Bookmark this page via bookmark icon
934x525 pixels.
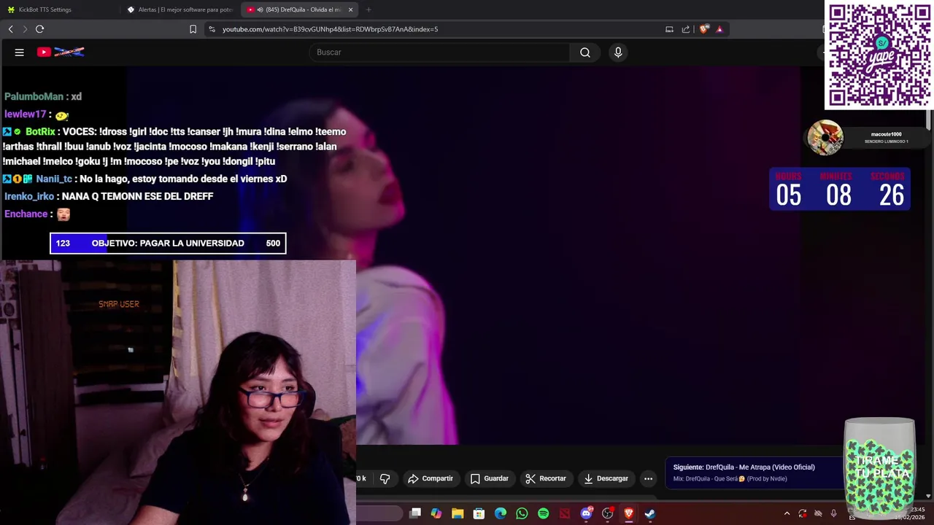(x=193, y=29)
